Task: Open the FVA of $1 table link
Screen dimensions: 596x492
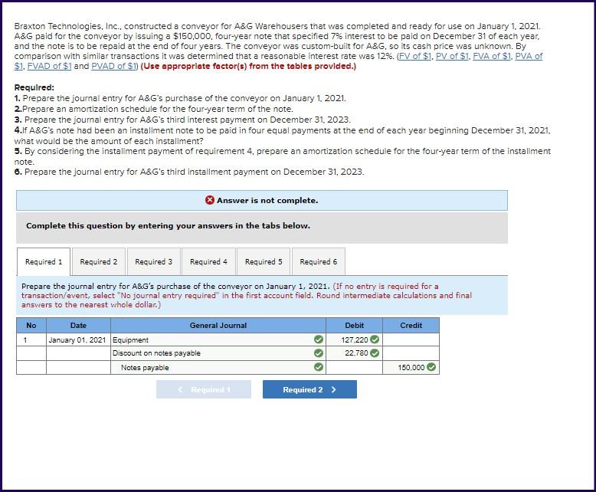Action: 492,56
